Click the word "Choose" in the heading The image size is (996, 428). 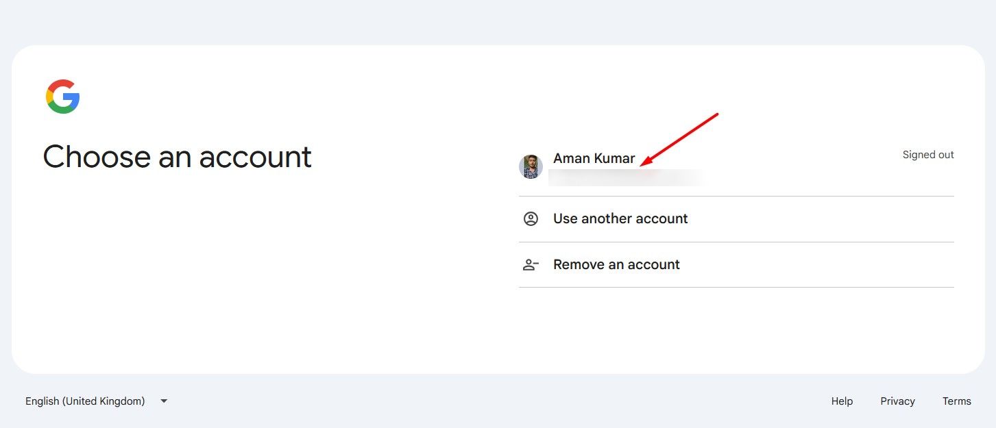point(97,157)
